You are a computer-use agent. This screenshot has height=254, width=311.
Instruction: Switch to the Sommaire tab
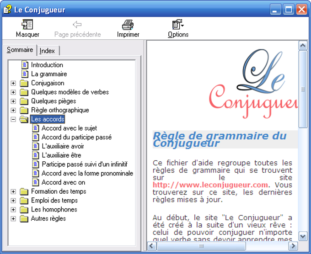pyautogui.click(x=20, y=50)
